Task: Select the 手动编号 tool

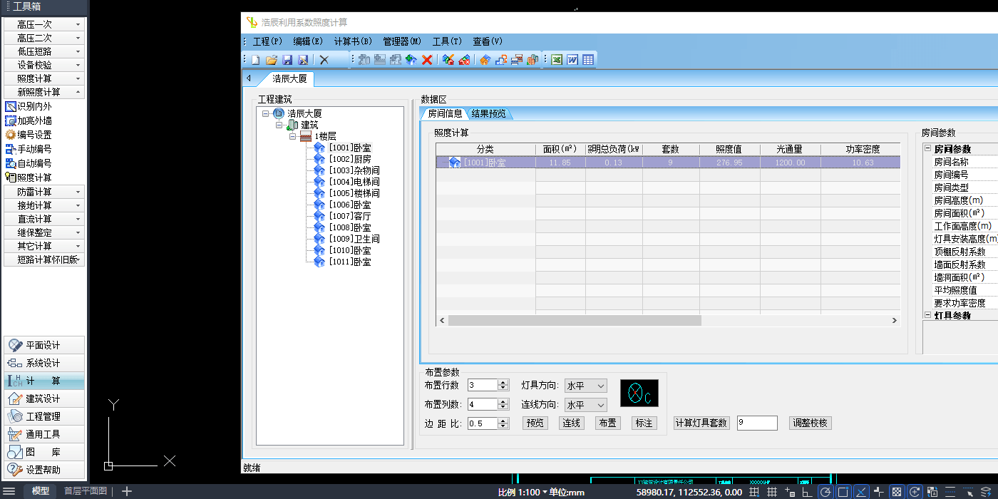Action: pos(29,149)
